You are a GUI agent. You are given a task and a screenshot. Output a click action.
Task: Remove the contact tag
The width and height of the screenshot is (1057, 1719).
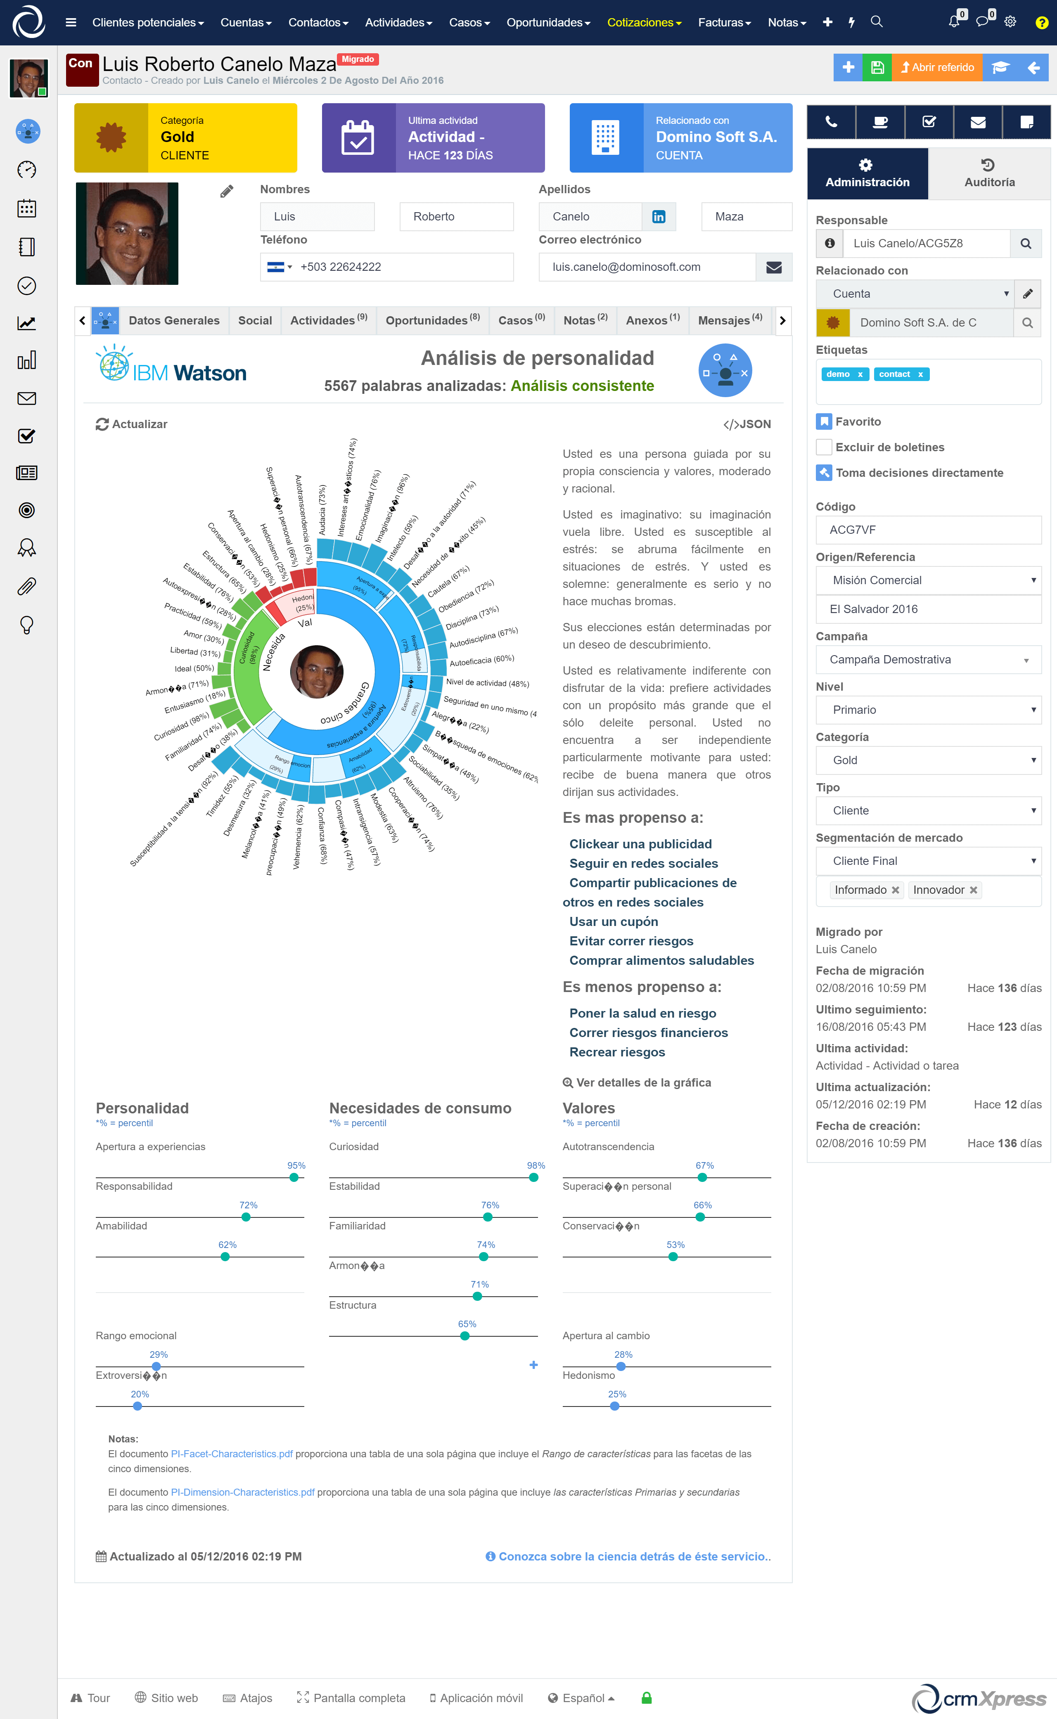pyautogui.click(x=920, y=374)
